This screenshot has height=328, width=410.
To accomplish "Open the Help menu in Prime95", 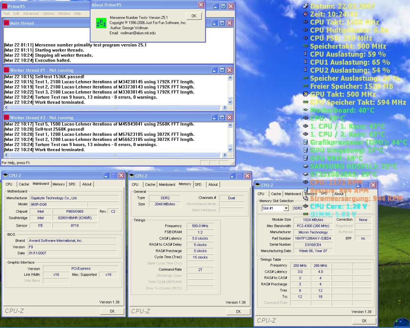I will pyautogui.click(x=78, y=13).
